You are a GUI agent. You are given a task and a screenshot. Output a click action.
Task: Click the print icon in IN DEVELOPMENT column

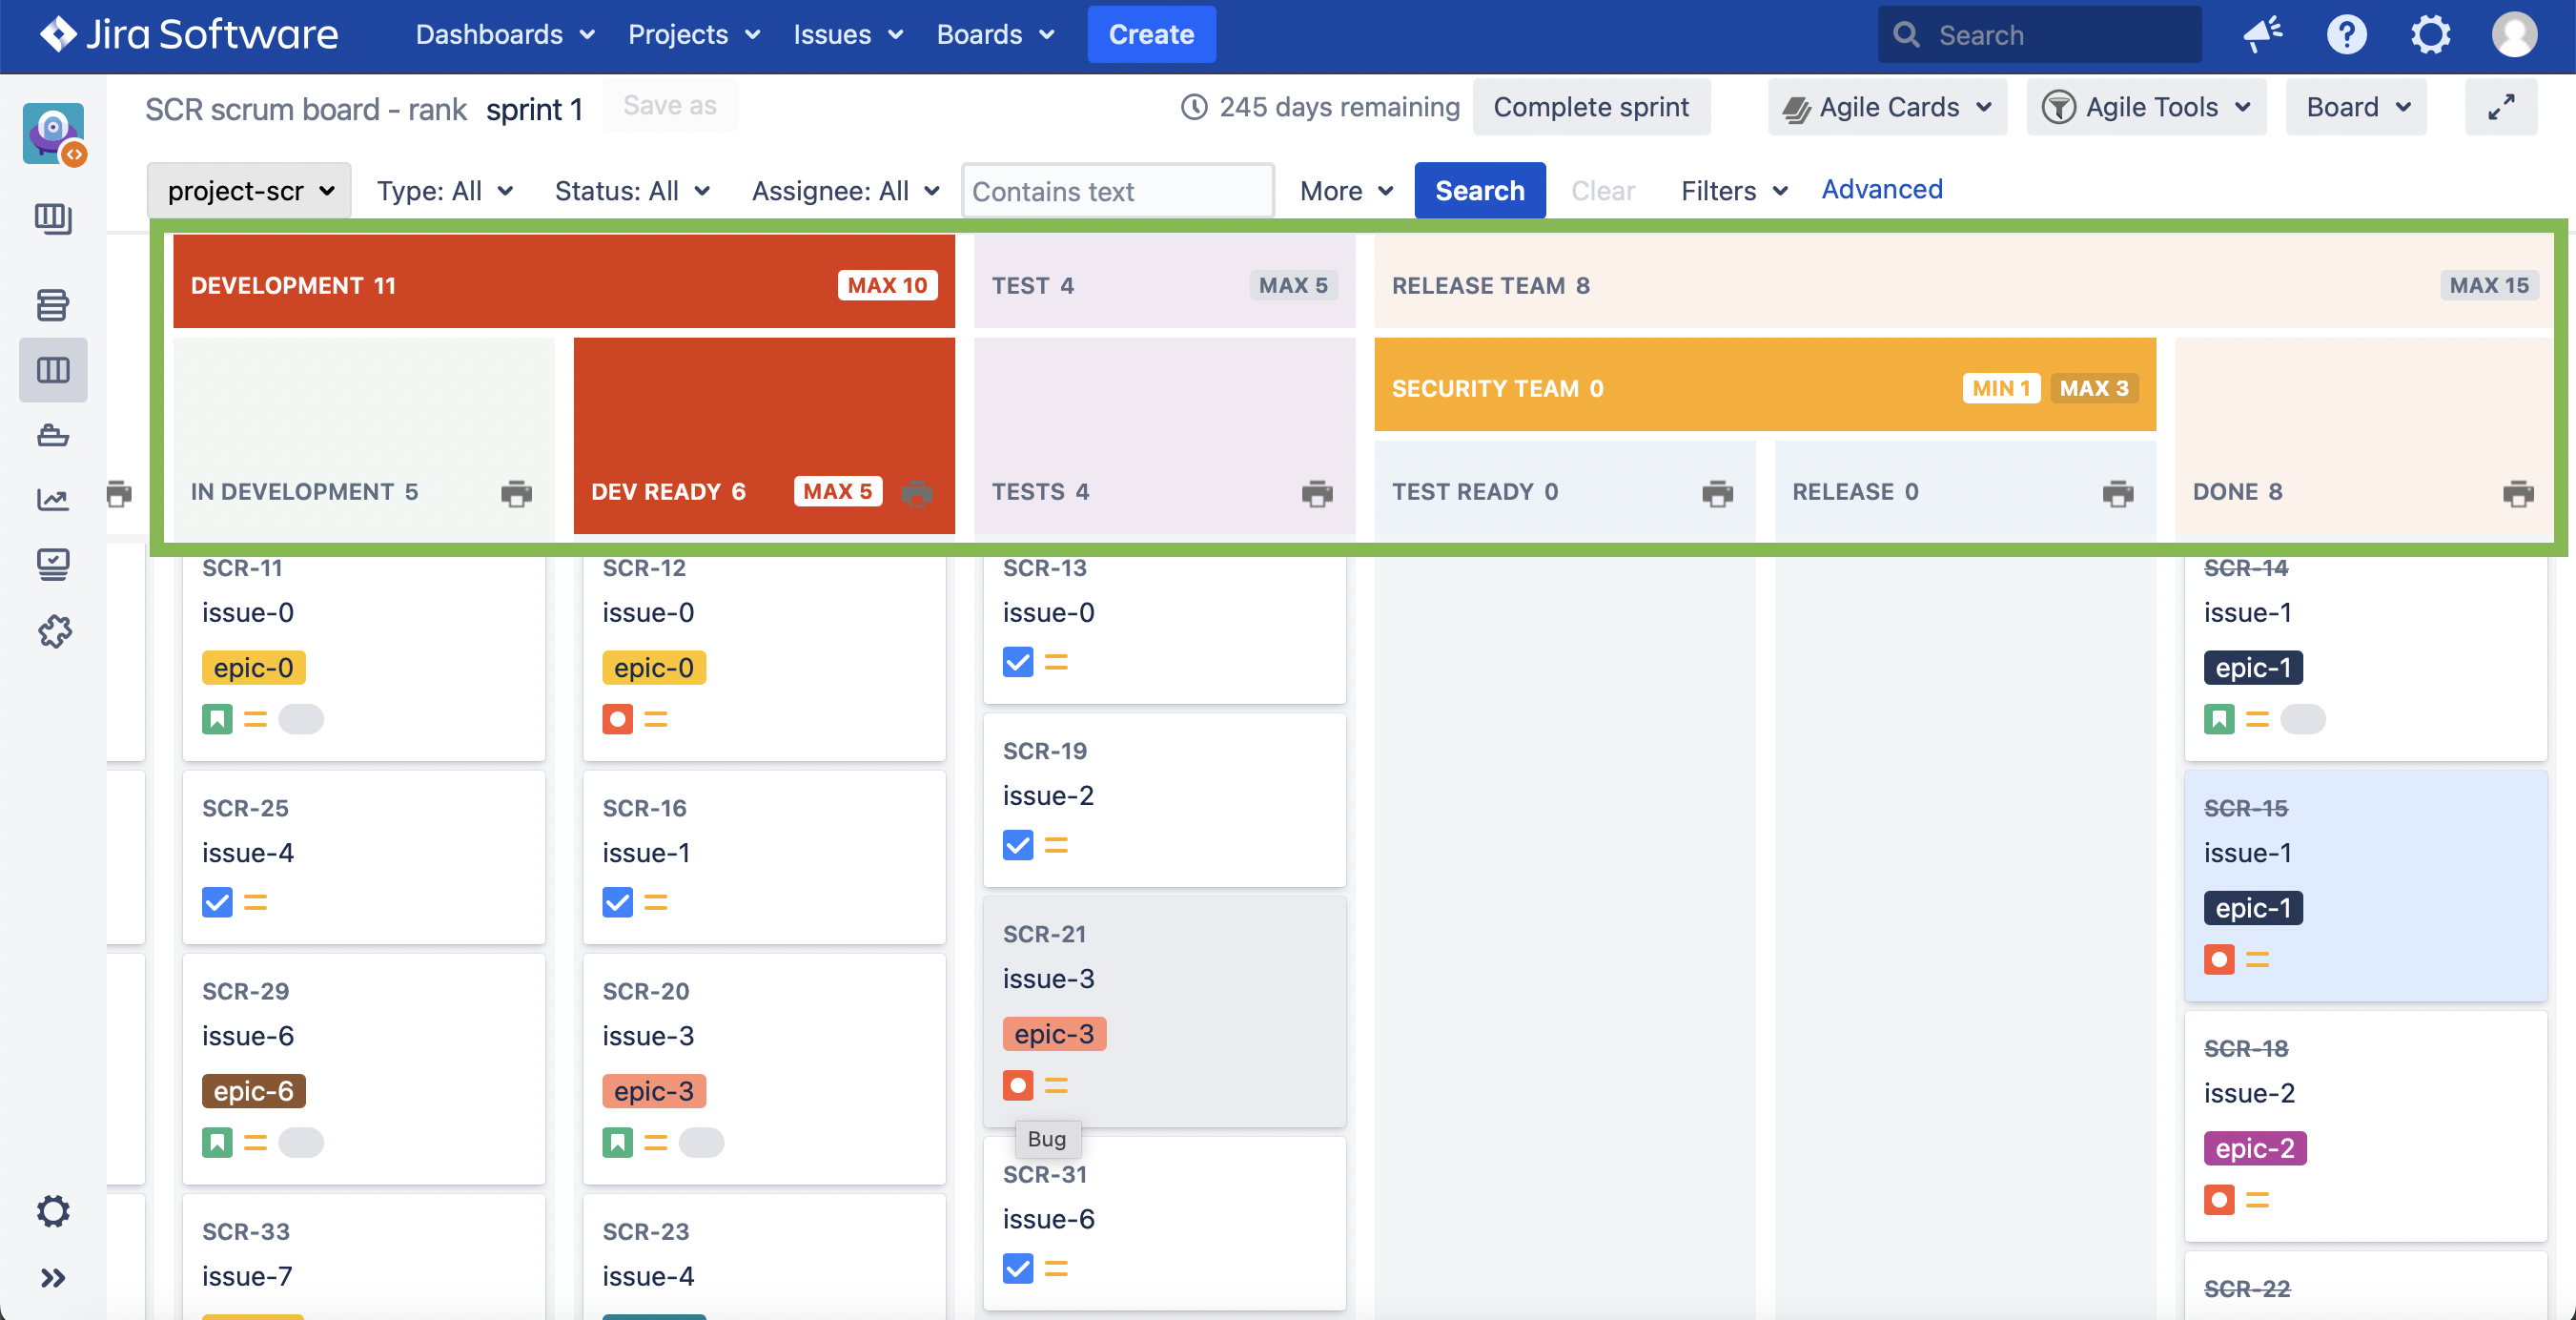[x=516, y=492]
